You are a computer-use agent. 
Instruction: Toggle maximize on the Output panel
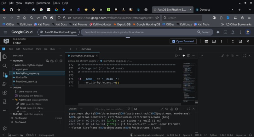pyautogui.click(x=188, y=109)
